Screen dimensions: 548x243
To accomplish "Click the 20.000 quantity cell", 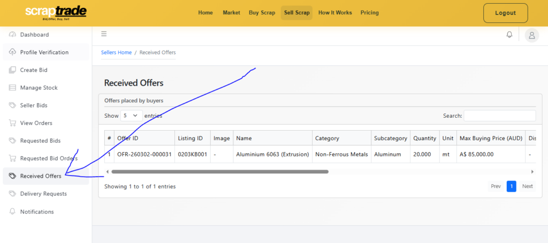I will (424, 154).
